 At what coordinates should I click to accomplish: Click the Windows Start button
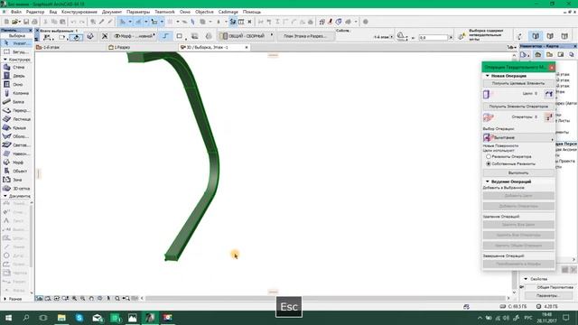point(8,318)
